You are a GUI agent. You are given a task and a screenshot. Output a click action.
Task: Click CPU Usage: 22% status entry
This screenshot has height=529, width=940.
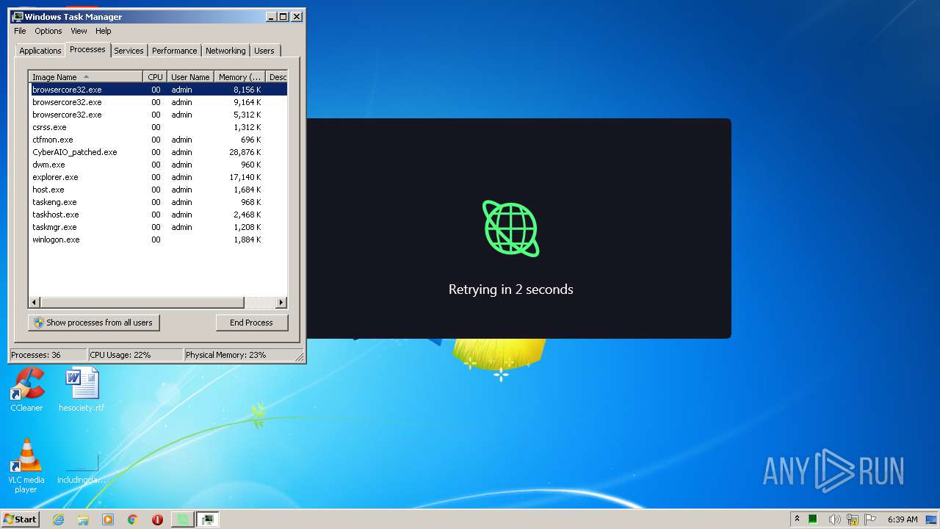(x=135, y=355)
